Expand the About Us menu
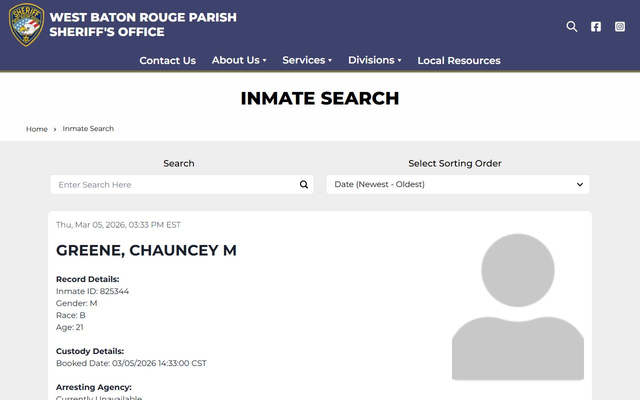640x400 pixels. point(239,60)
